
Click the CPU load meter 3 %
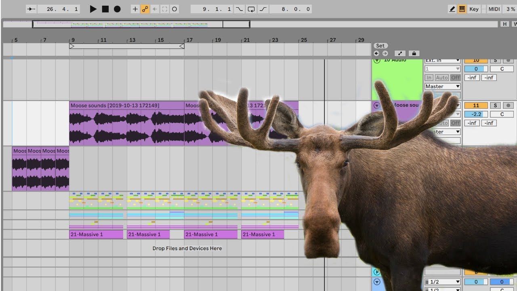click(510, 9)
